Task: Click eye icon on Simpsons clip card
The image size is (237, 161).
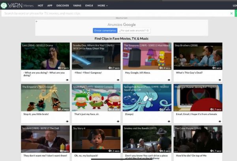Action: point(169,80)
